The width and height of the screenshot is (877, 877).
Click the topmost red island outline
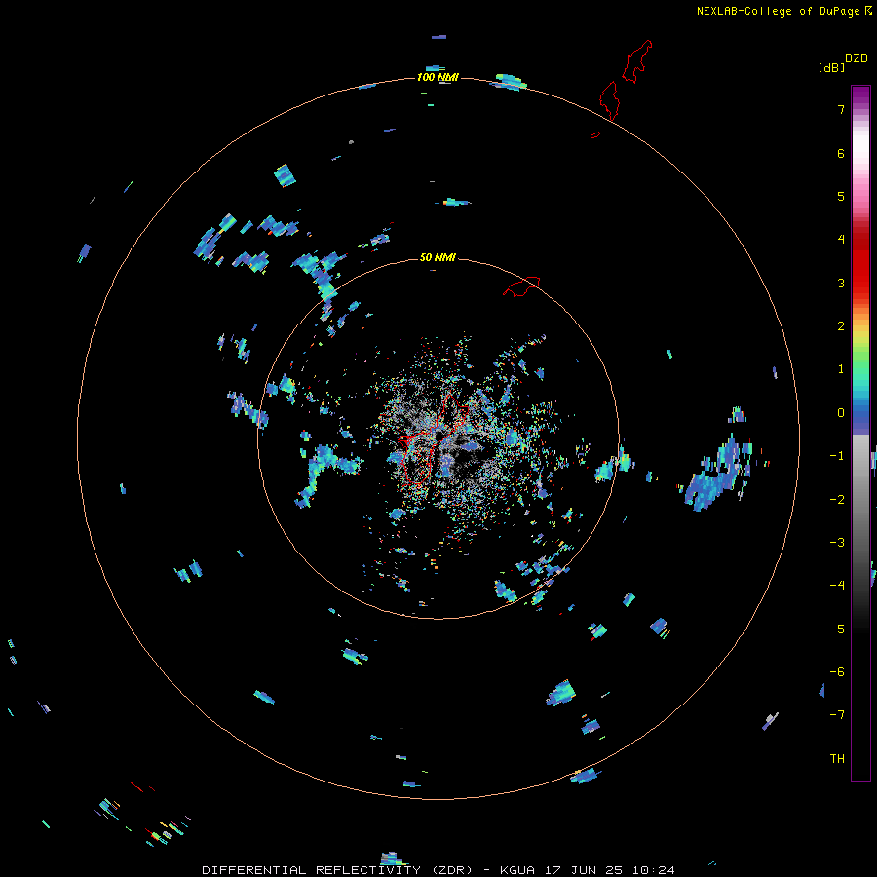638,61
